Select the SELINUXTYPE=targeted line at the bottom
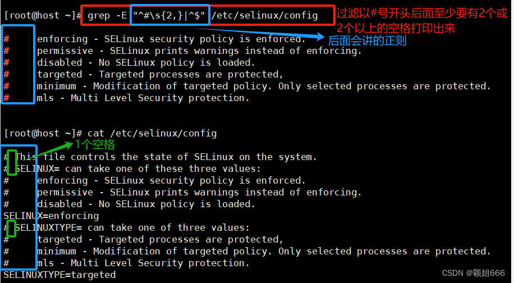 [x=59, y=275]
